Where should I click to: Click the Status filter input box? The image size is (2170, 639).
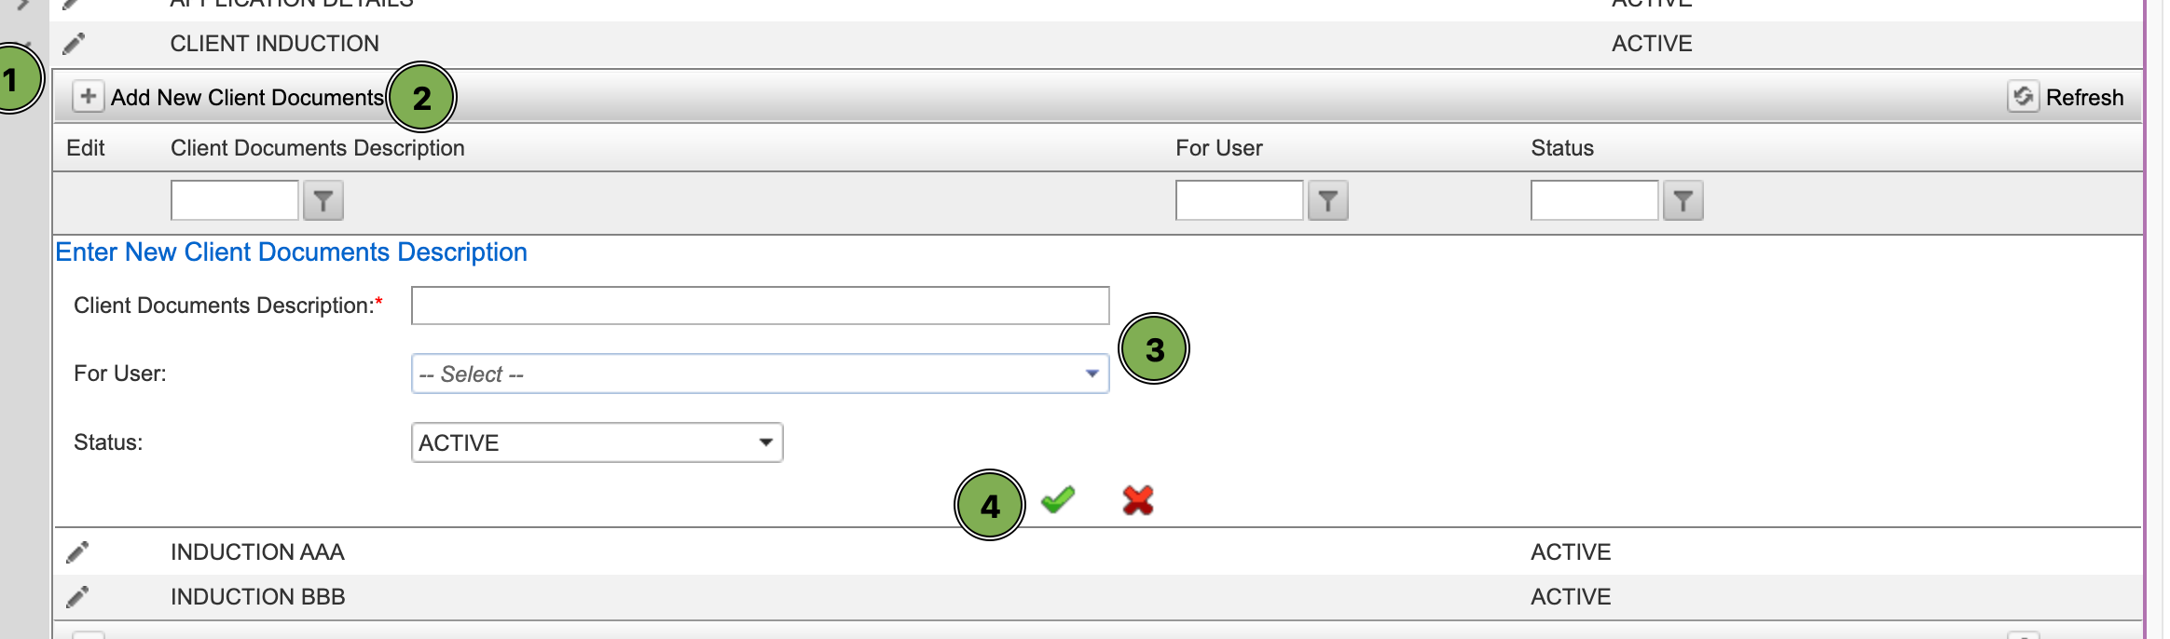[1595, 200]
